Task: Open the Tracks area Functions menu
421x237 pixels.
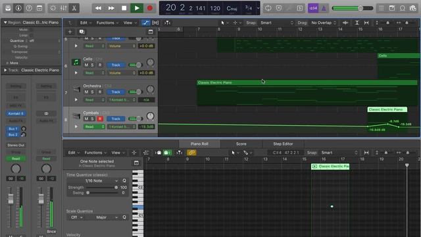Action: coord(107,23)
